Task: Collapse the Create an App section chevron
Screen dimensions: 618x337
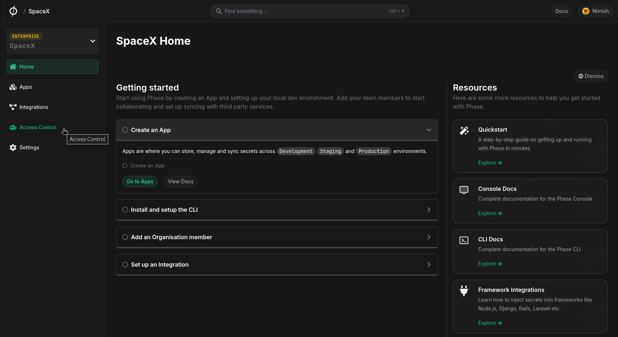Action: click(x=429, y=130)
